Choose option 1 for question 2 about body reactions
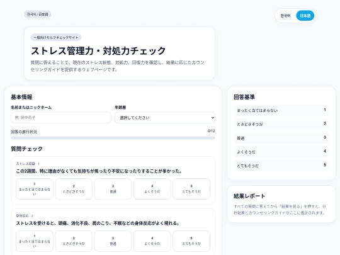The image size is (340, 255). (35, 241)
